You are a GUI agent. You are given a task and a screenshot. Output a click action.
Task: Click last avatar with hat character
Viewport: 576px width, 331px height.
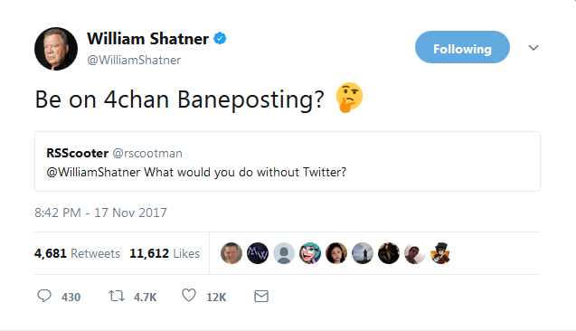click(x=441, y=253)
